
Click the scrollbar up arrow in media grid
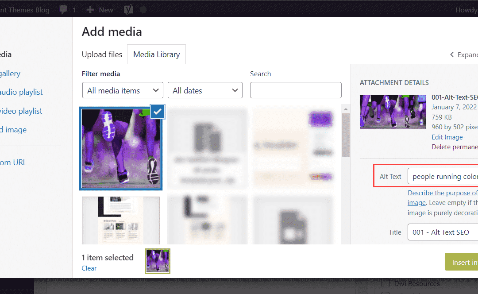346,109
